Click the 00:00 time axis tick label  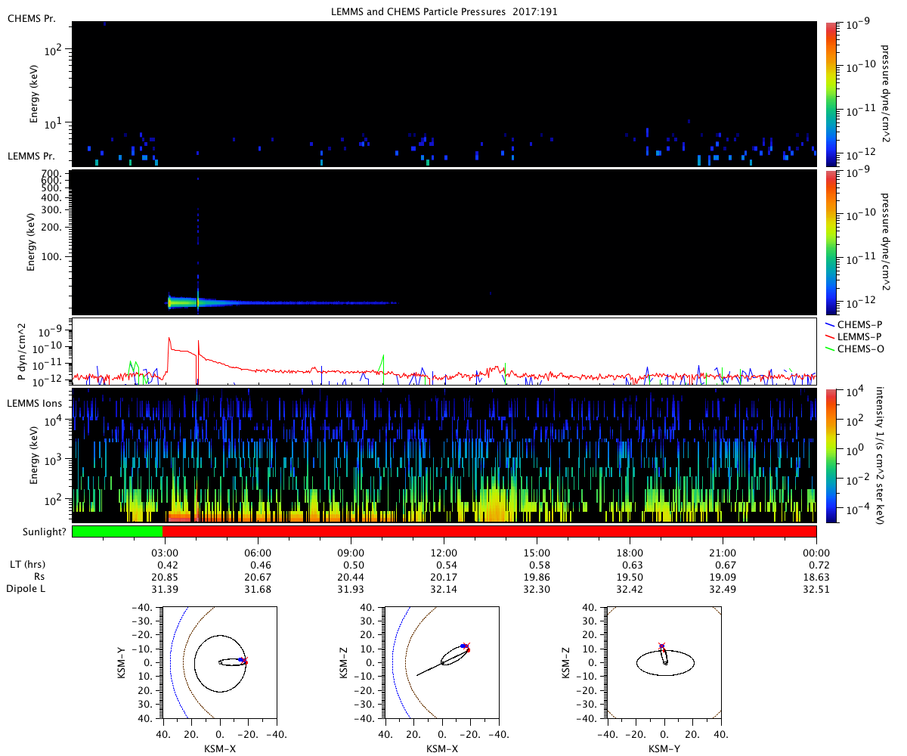pyautogui.click(x=816, y=553)
